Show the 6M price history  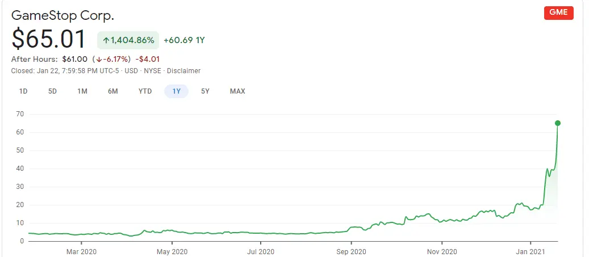[x=112, y=91]
